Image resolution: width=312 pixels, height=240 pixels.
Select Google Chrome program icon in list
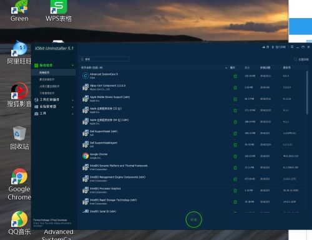(85, 156)
